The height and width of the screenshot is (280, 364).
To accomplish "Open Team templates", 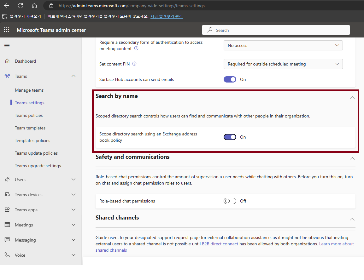I will coord(30,128).
